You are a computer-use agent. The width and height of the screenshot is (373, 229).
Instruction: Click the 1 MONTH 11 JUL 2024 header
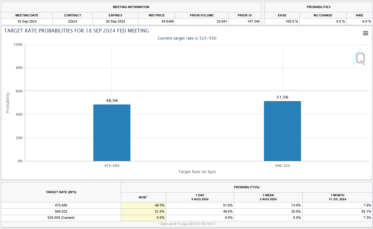coord(337,197)
